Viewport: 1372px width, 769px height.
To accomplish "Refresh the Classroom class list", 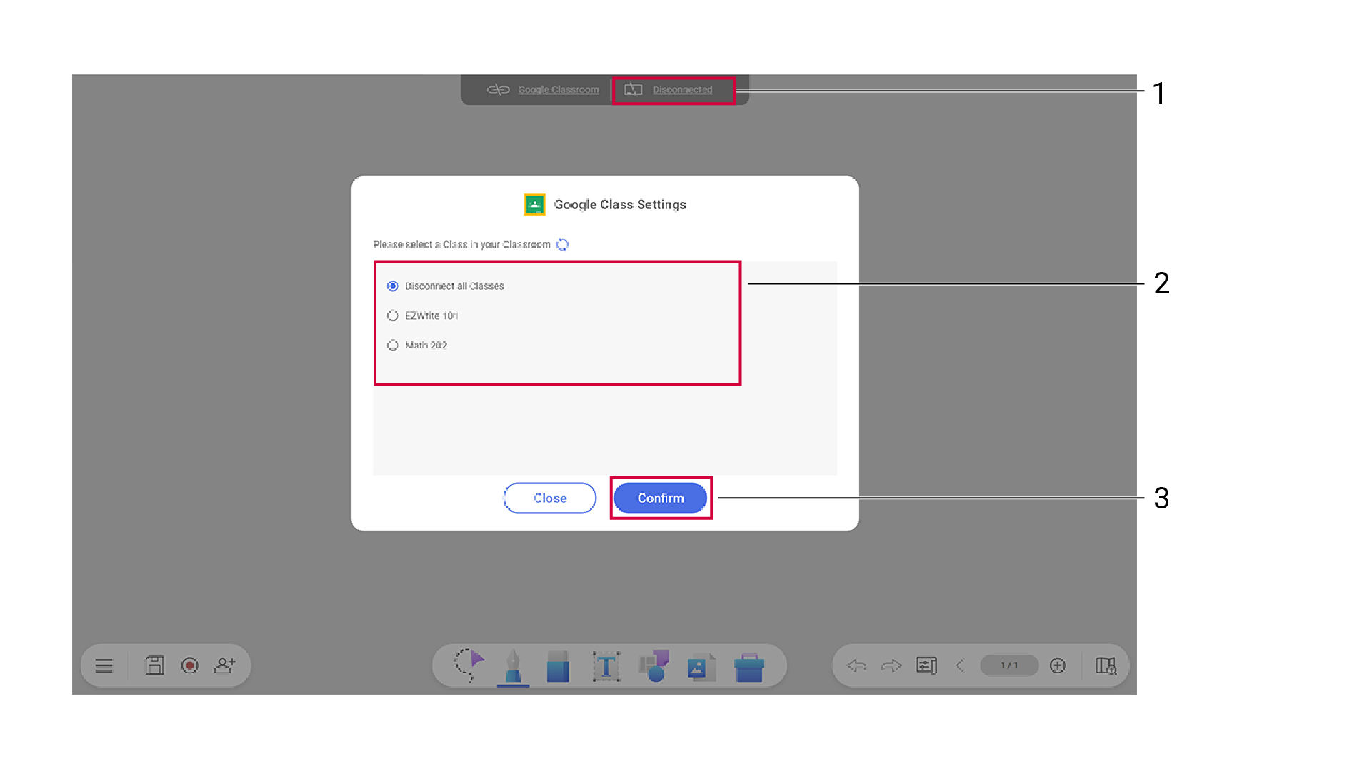I will pyautogui.click(x=563, y=244).
